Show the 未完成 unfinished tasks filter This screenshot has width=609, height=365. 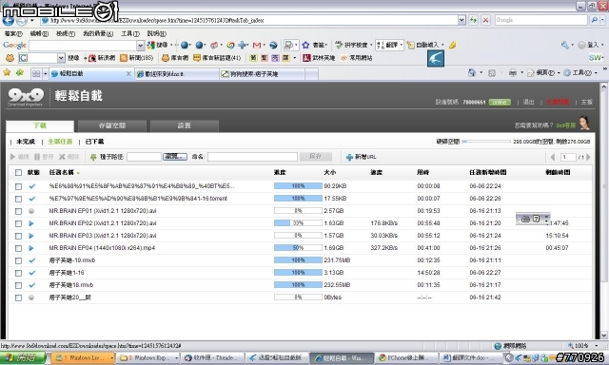click(x=26, y=142)
